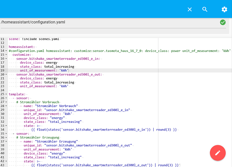Click state_class "total_increasing" on line 32

coord(52,122)
